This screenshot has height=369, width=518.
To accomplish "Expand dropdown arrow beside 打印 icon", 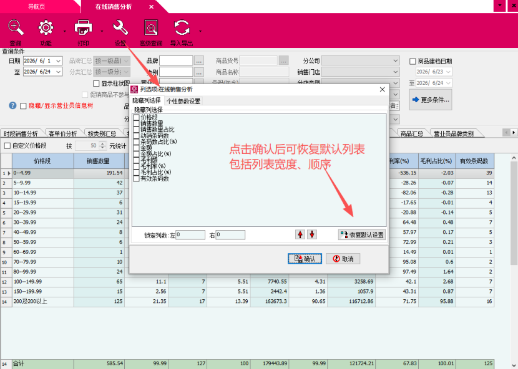I will coord(102,31).
